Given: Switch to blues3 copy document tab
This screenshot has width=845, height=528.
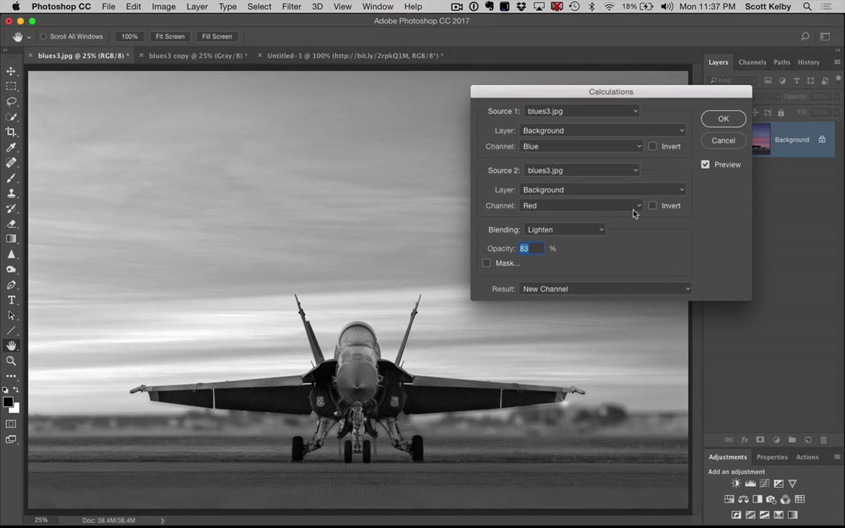Looking at the screenshot, I should coord(197,55).
